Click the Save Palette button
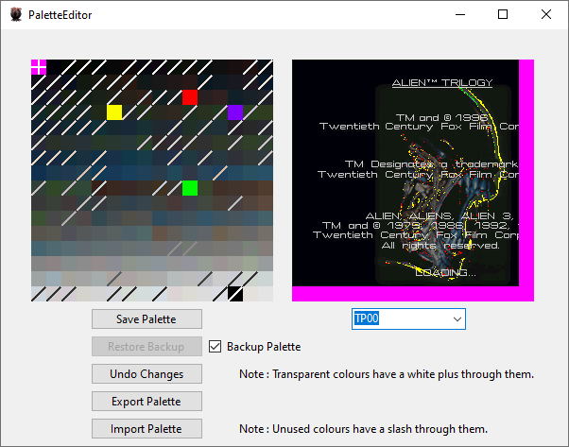This screenshot has width=569, height=447. pyautogui.click(x=147, y=318)
